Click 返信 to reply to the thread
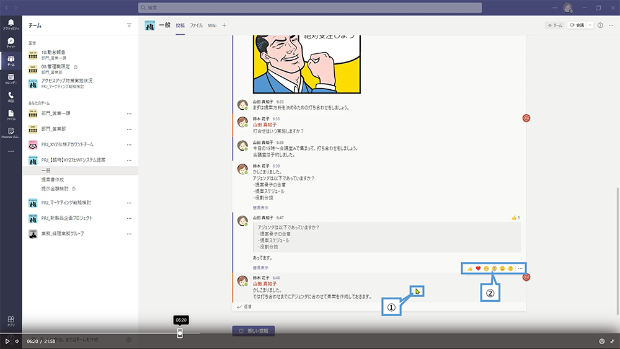This screenshot has width=620, height=349. tap(244, 307)
